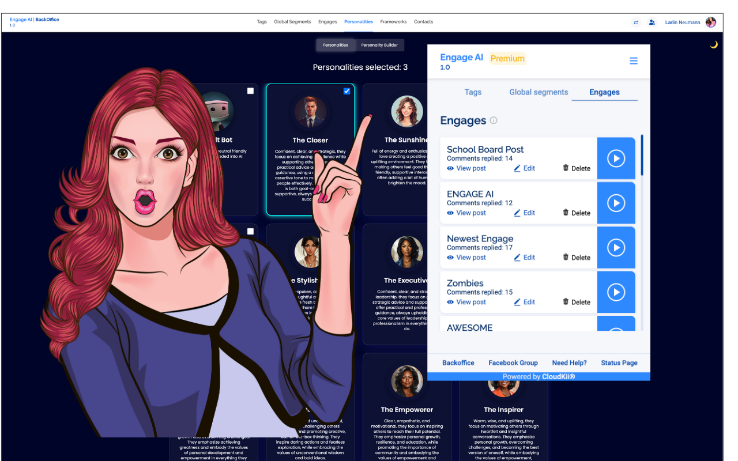The width and height of the screenshot is (738, 461).
Task: Open the Contacts menu item
Action: tap(424, 22)
